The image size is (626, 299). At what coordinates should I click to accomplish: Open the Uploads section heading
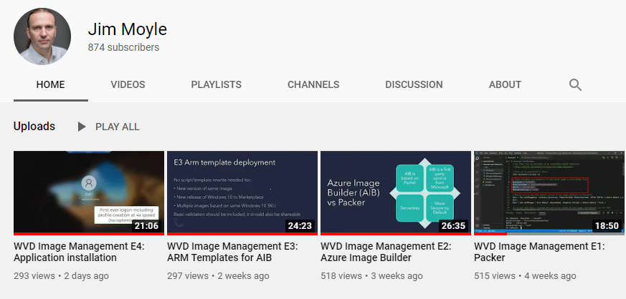coord(34,126)
